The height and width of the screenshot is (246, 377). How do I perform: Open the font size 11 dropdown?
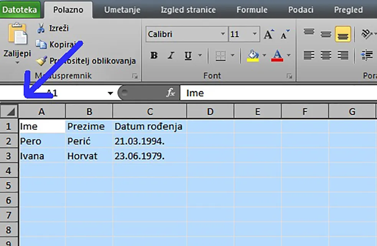[x=255, y=34]
